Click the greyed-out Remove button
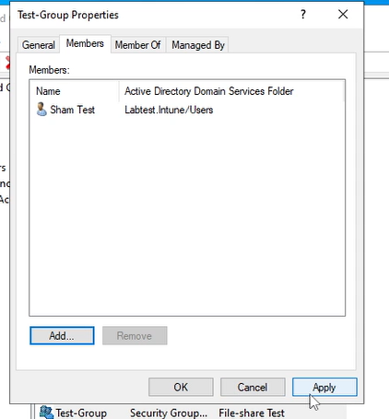 [135, 335]
